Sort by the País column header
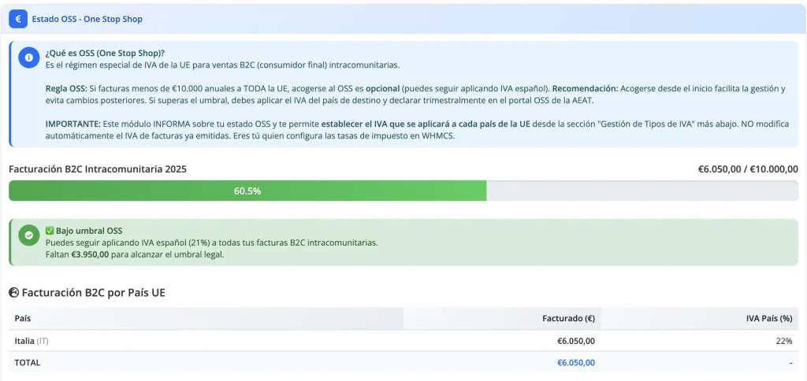Viewport: 807px width, 381px height. pyautogui.click(x=23, y=318)
